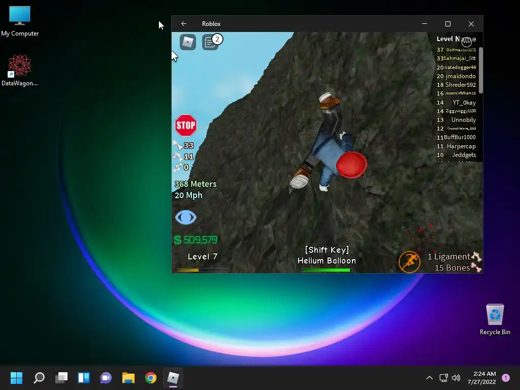Click the 20 Mph speed readout
Image resolution: width=520 pixels, height=390 pixels.
point(188,195)
